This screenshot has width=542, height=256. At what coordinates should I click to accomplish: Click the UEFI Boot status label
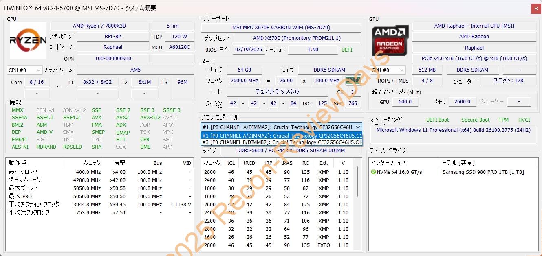click(x=437, y=120)
